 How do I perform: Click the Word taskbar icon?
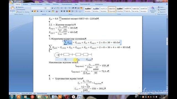click(x=80, y=97)
